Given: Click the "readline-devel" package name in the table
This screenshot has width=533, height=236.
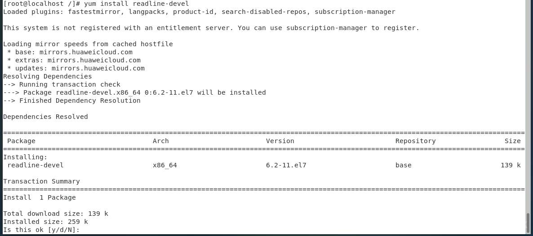Looking at the screenshot, I should pos(35,165).
